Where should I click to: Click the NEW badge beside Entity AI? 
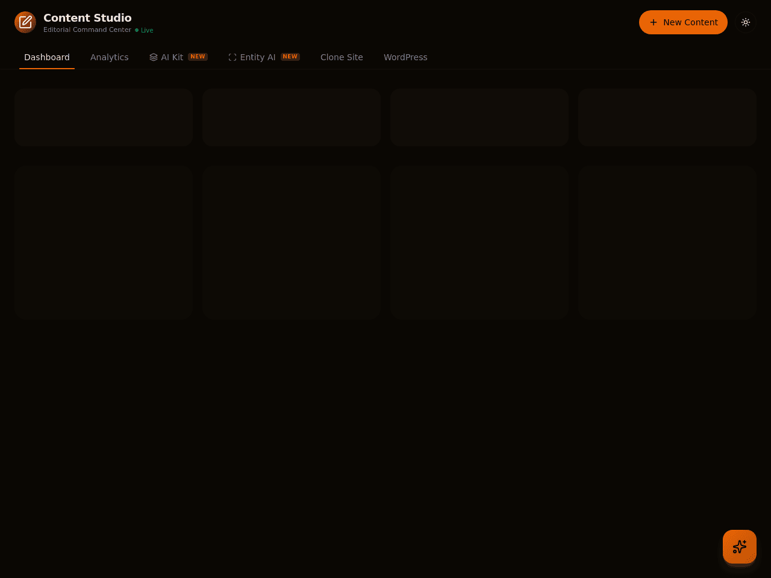pos(290,57)
